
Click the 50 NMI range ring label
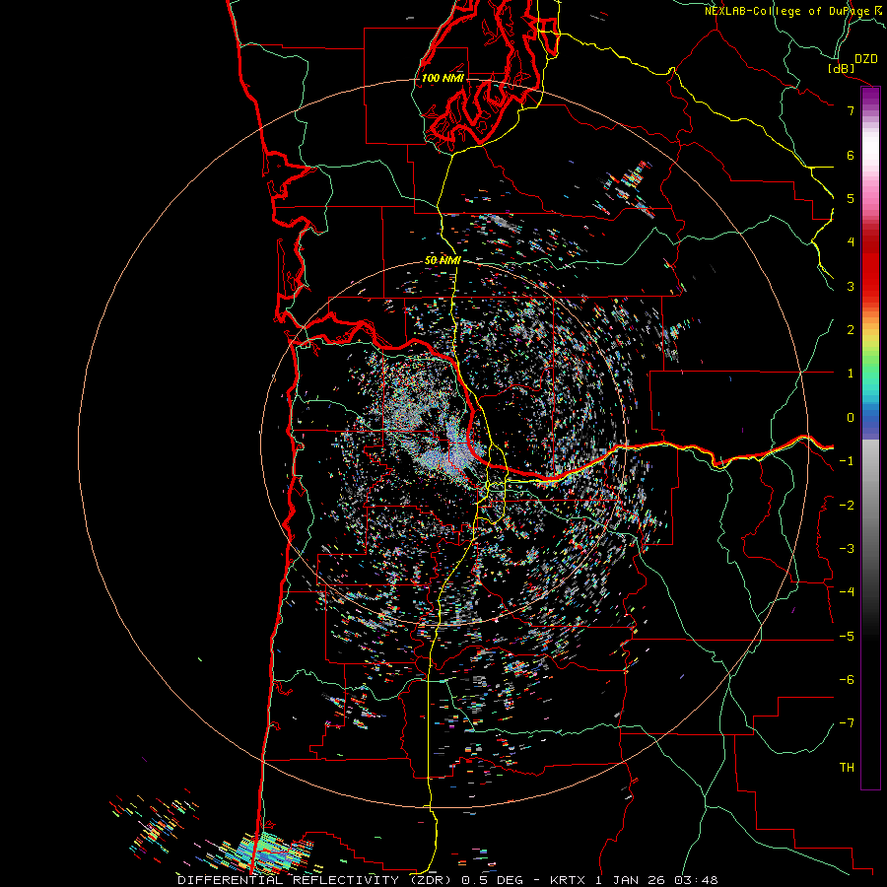point(443,260)
